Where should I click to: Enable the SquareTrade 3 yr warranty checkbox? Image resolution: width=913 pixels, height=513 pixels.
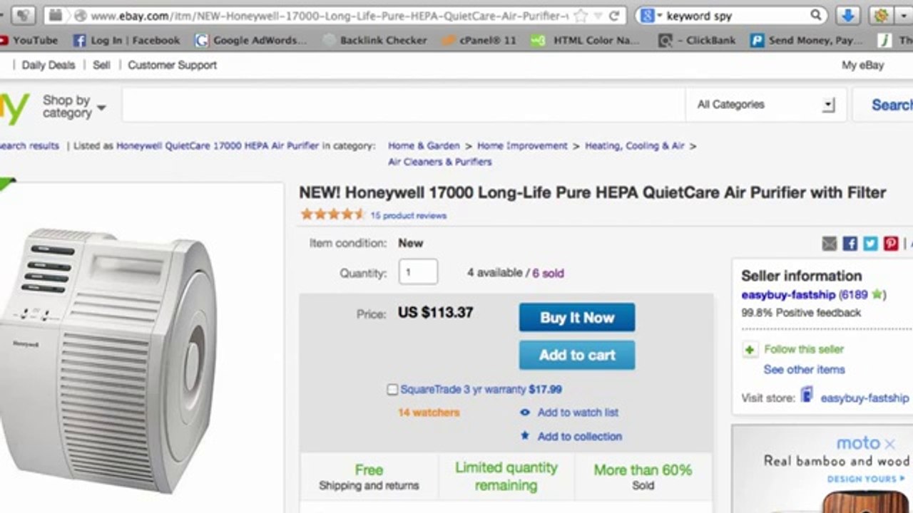[392, 390]
